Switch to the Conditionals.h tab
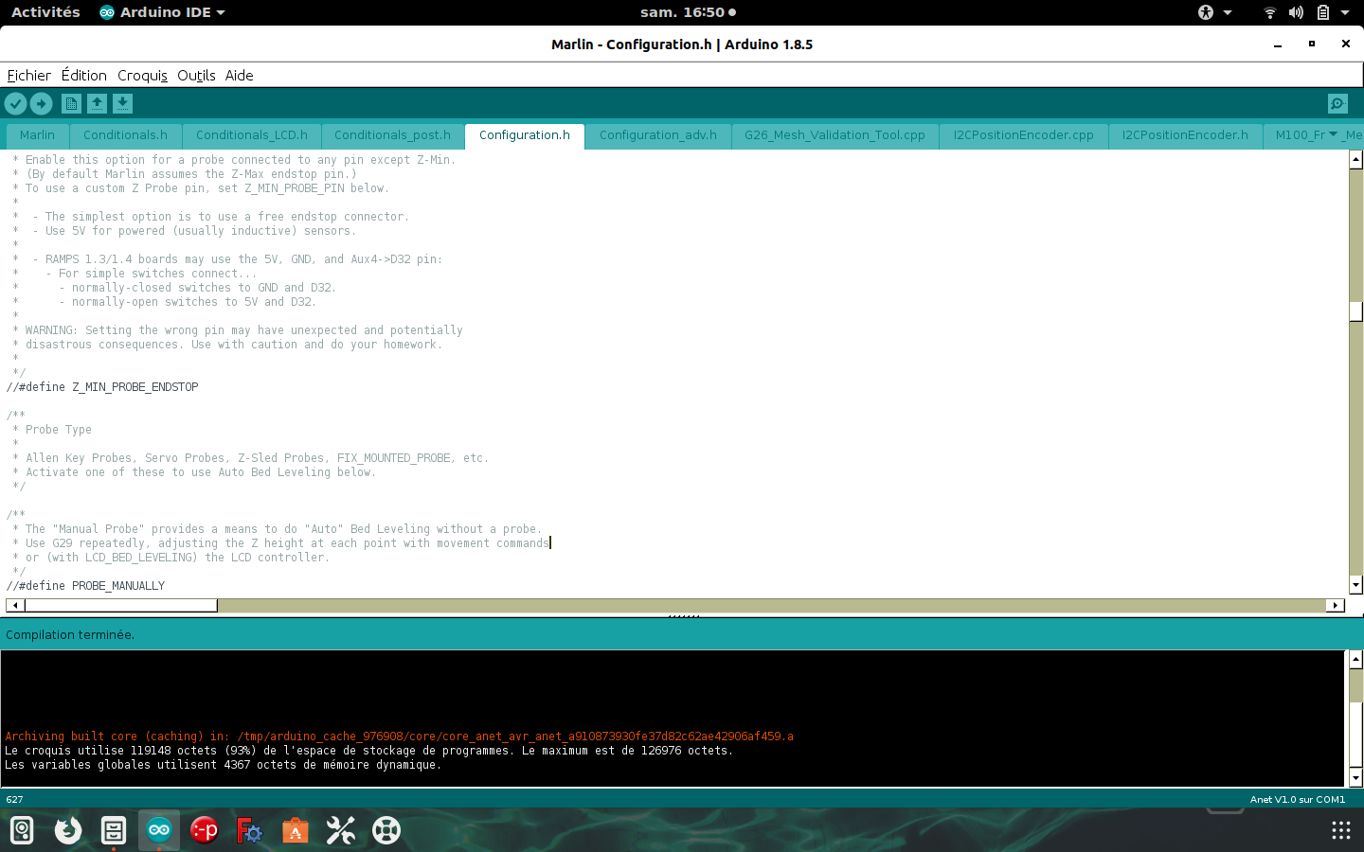The height and width of the screenshot is (852, 1364). click(125, 135)
